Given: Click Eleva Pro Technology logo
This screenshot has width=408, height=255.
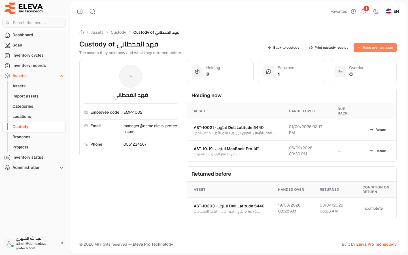Looking at the screenshot, I should (24, 8).
